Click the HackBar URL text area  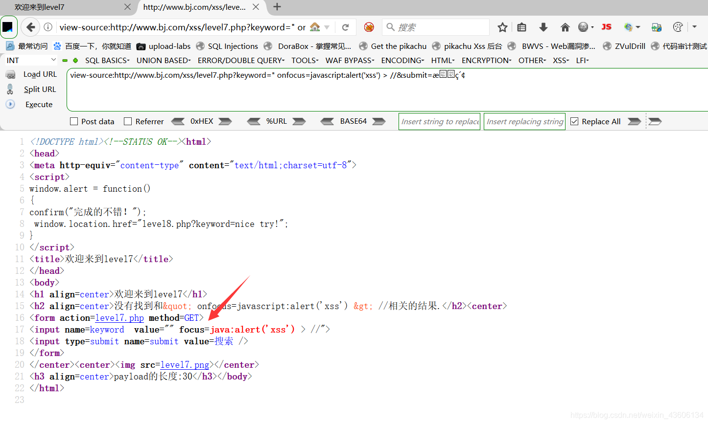387,89
